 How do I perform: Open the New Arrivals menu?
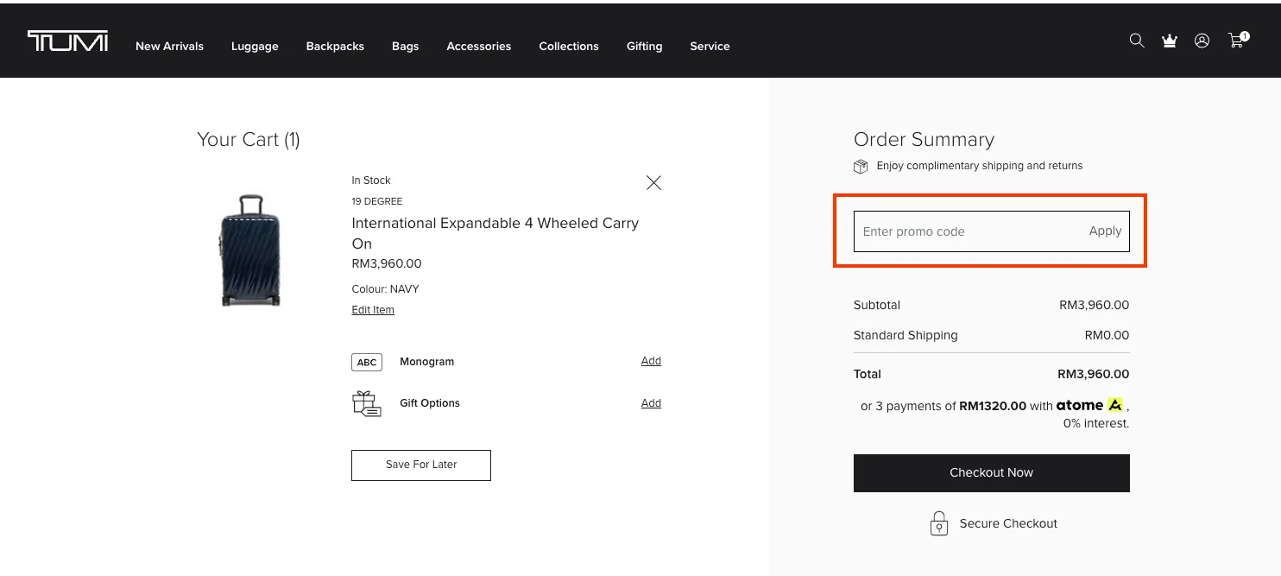[x=169, y=46]
